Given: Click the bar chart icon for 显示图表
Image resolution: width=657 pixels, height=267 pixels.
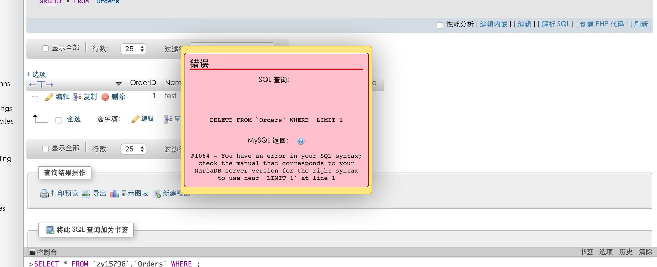Looking at the screenshot, I should [114, 194].
